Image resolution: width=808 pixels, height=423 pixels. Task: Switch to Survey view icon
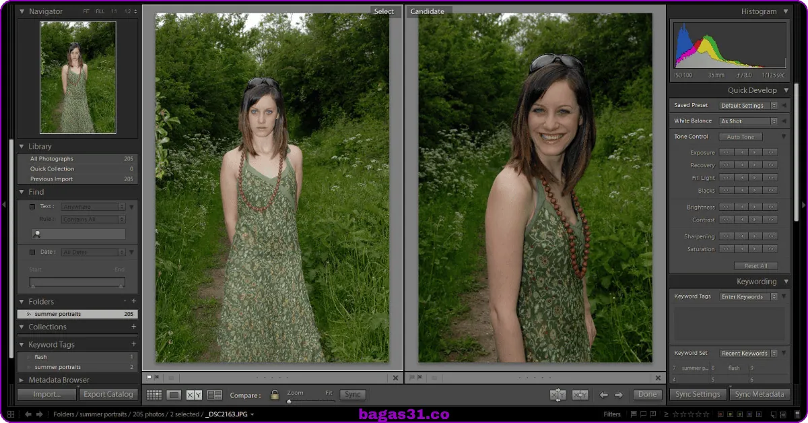tap(215, 395)
